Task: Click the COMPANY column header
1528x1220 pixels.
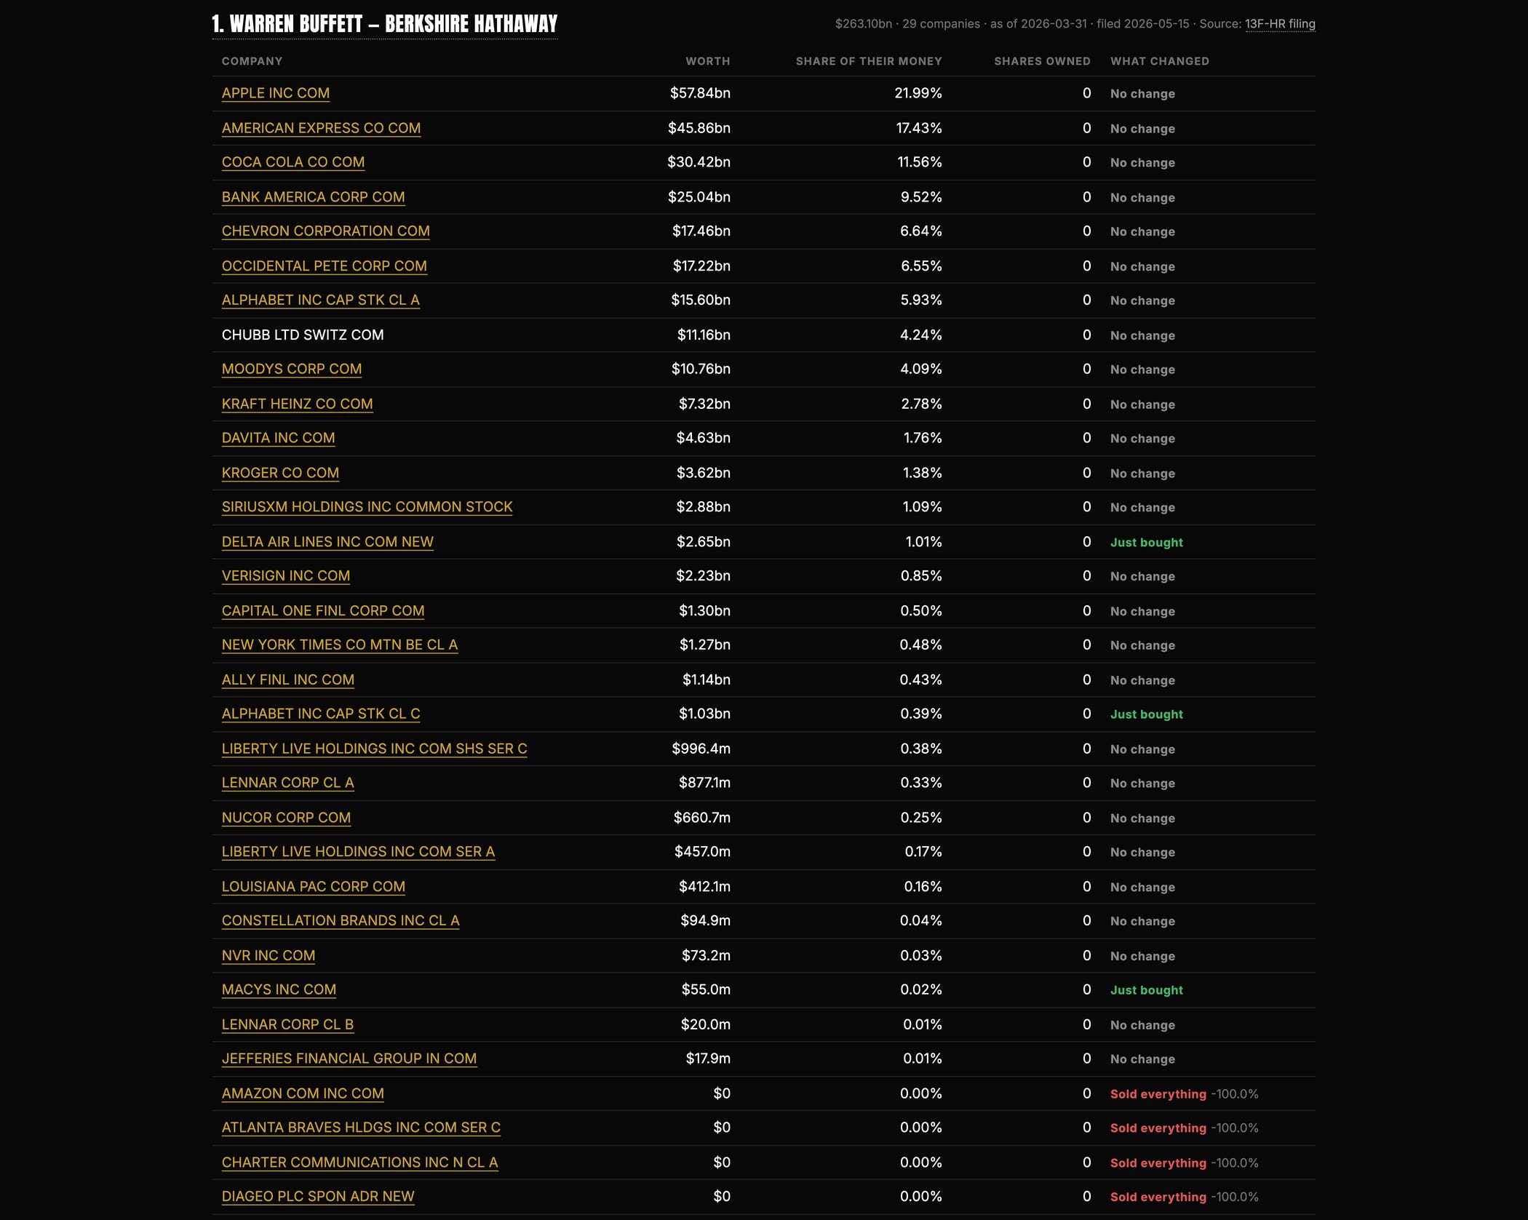Action: point(252,61)
